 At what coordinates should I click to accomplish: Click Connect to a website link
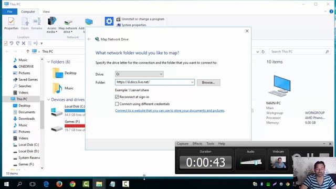[170, 111]
